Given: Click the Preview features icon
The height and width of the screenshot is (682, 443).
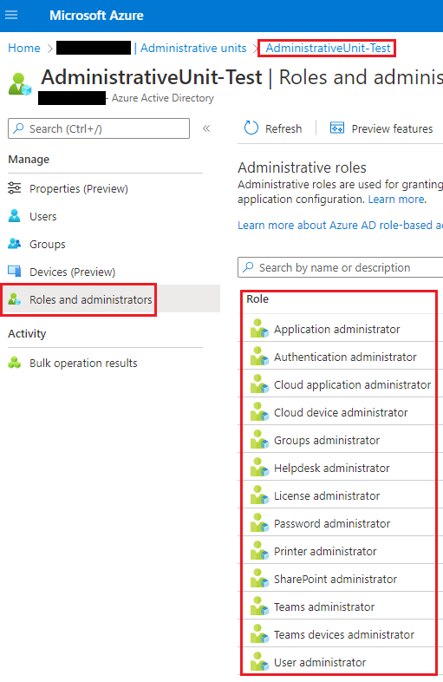Looking at the screenshot, I should 337,128.
